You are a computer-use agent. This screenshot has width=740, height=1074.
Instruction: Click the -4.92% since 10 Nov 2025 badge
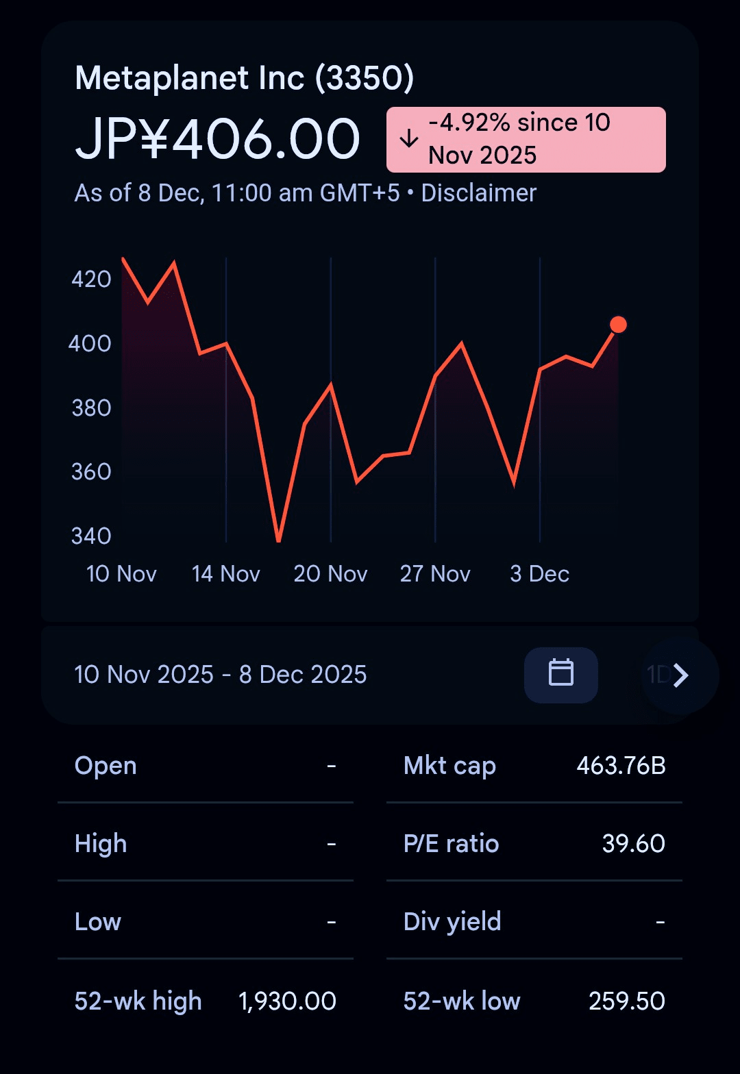(526, 140)
